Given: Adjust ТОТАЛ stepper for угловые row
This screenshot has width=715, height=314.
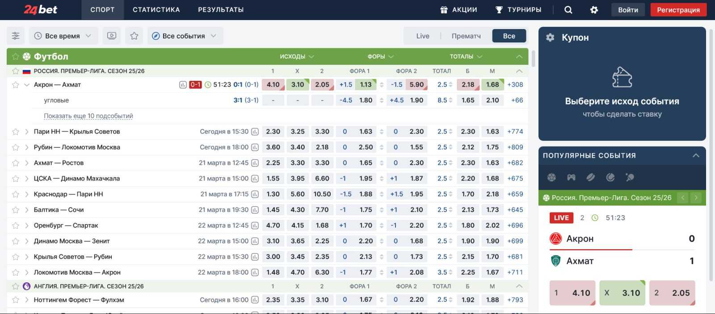Looking at the screenshot, I should coord(450,100).
